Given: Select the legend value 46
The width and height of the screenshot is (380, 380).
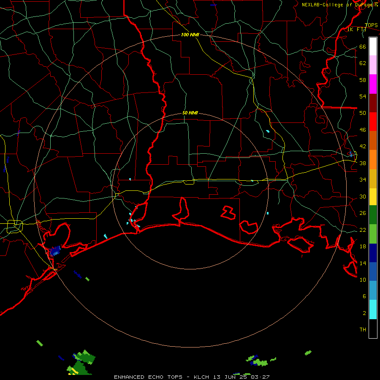Looking at the screenshot, I should [363, 130].
